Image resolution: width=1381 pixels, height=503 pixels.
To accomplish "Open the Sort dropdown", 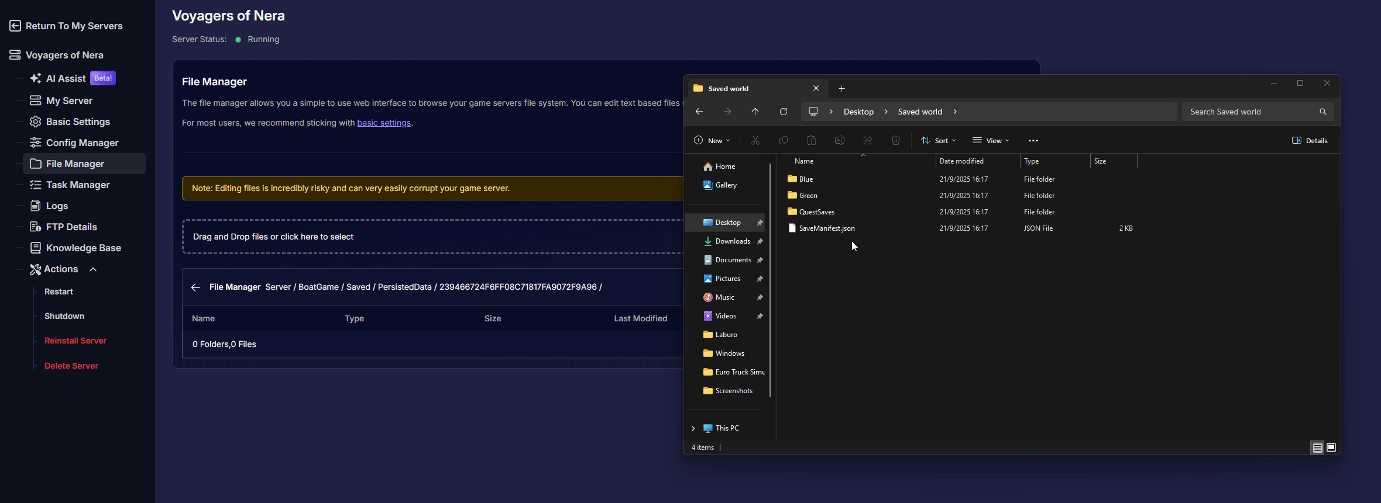I will point(938,140).
